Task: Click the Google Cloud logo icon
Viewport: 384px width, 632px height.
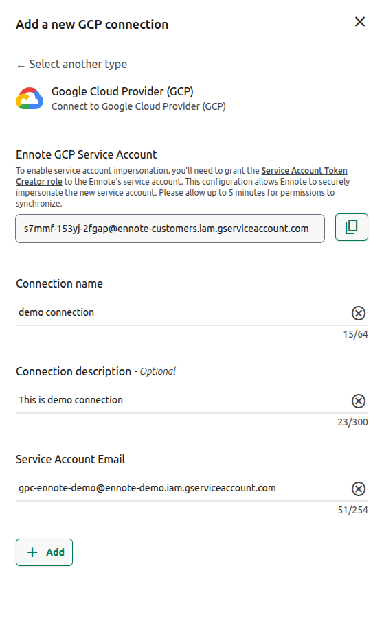Action: click(x=30, y=98)
